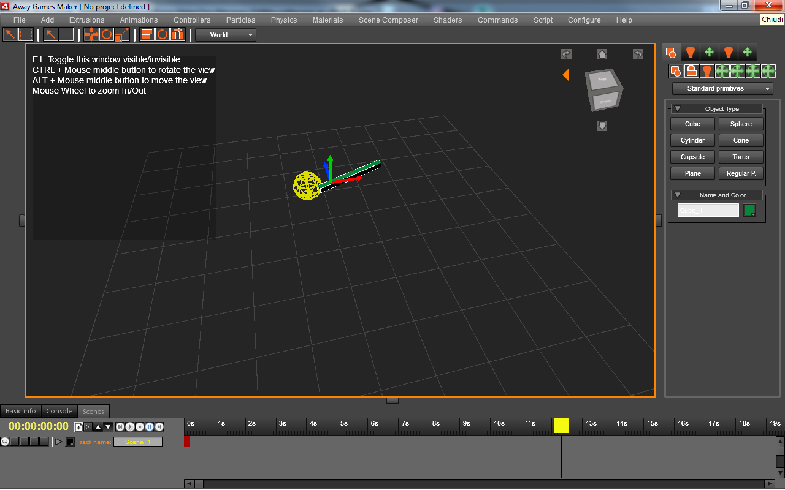Viewport: 785px width, 490px height.
Task: Create a Cylinder primitive
Action: pos(693,140)
